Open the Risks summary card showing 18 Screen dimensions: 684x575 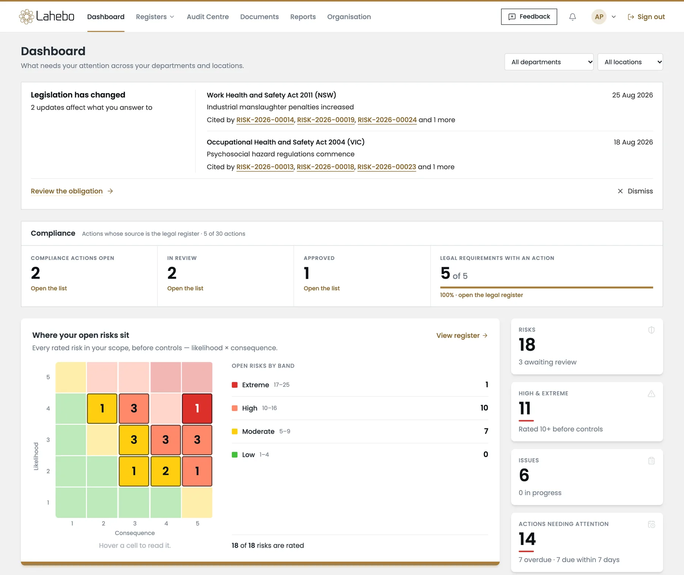[587, 346]
